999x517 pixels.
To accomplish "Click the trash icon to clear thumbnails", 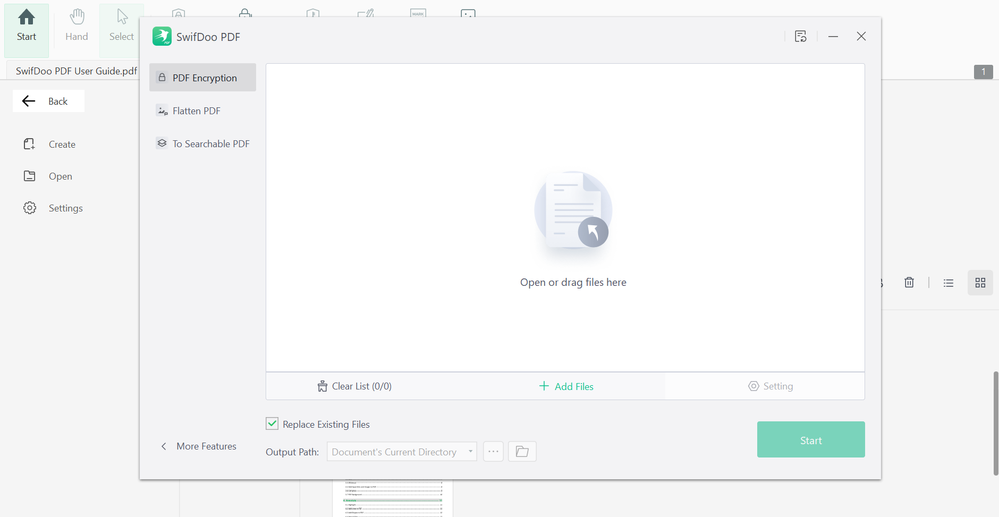I will (909, 282).
